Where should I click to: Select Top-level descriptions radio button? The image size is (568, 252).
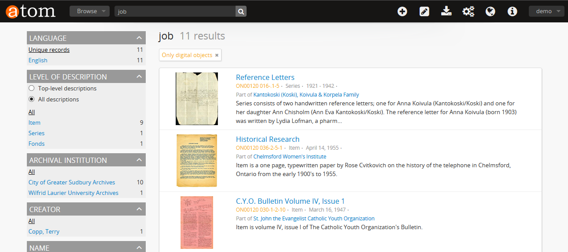pos(32,88)
